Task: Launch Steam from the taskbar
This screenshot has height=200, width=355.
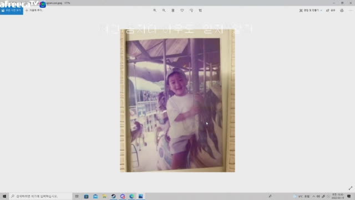Action: tap(113, 196)
